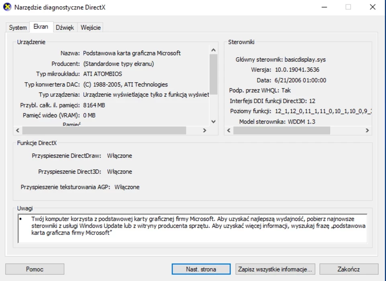386x281 pixels.
Task: Click the left arrow of the horizontal scrollbar
Action: tap(17, 130)
